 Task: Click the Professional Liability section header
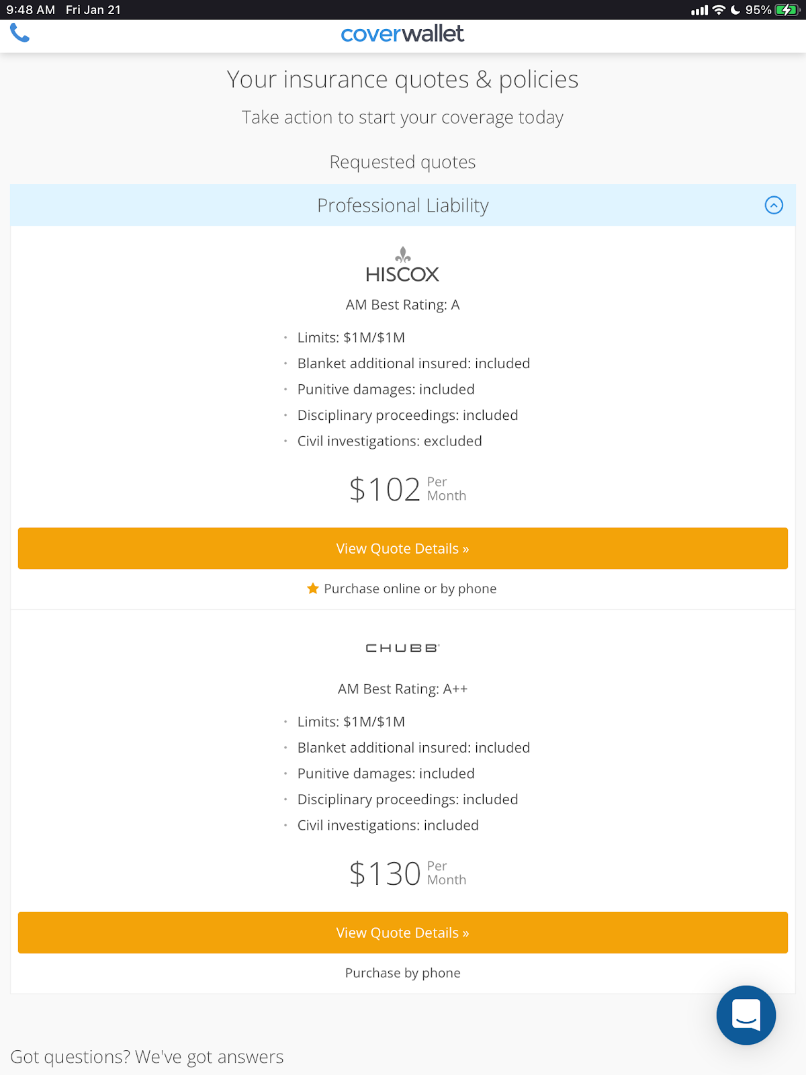[402, 206]
